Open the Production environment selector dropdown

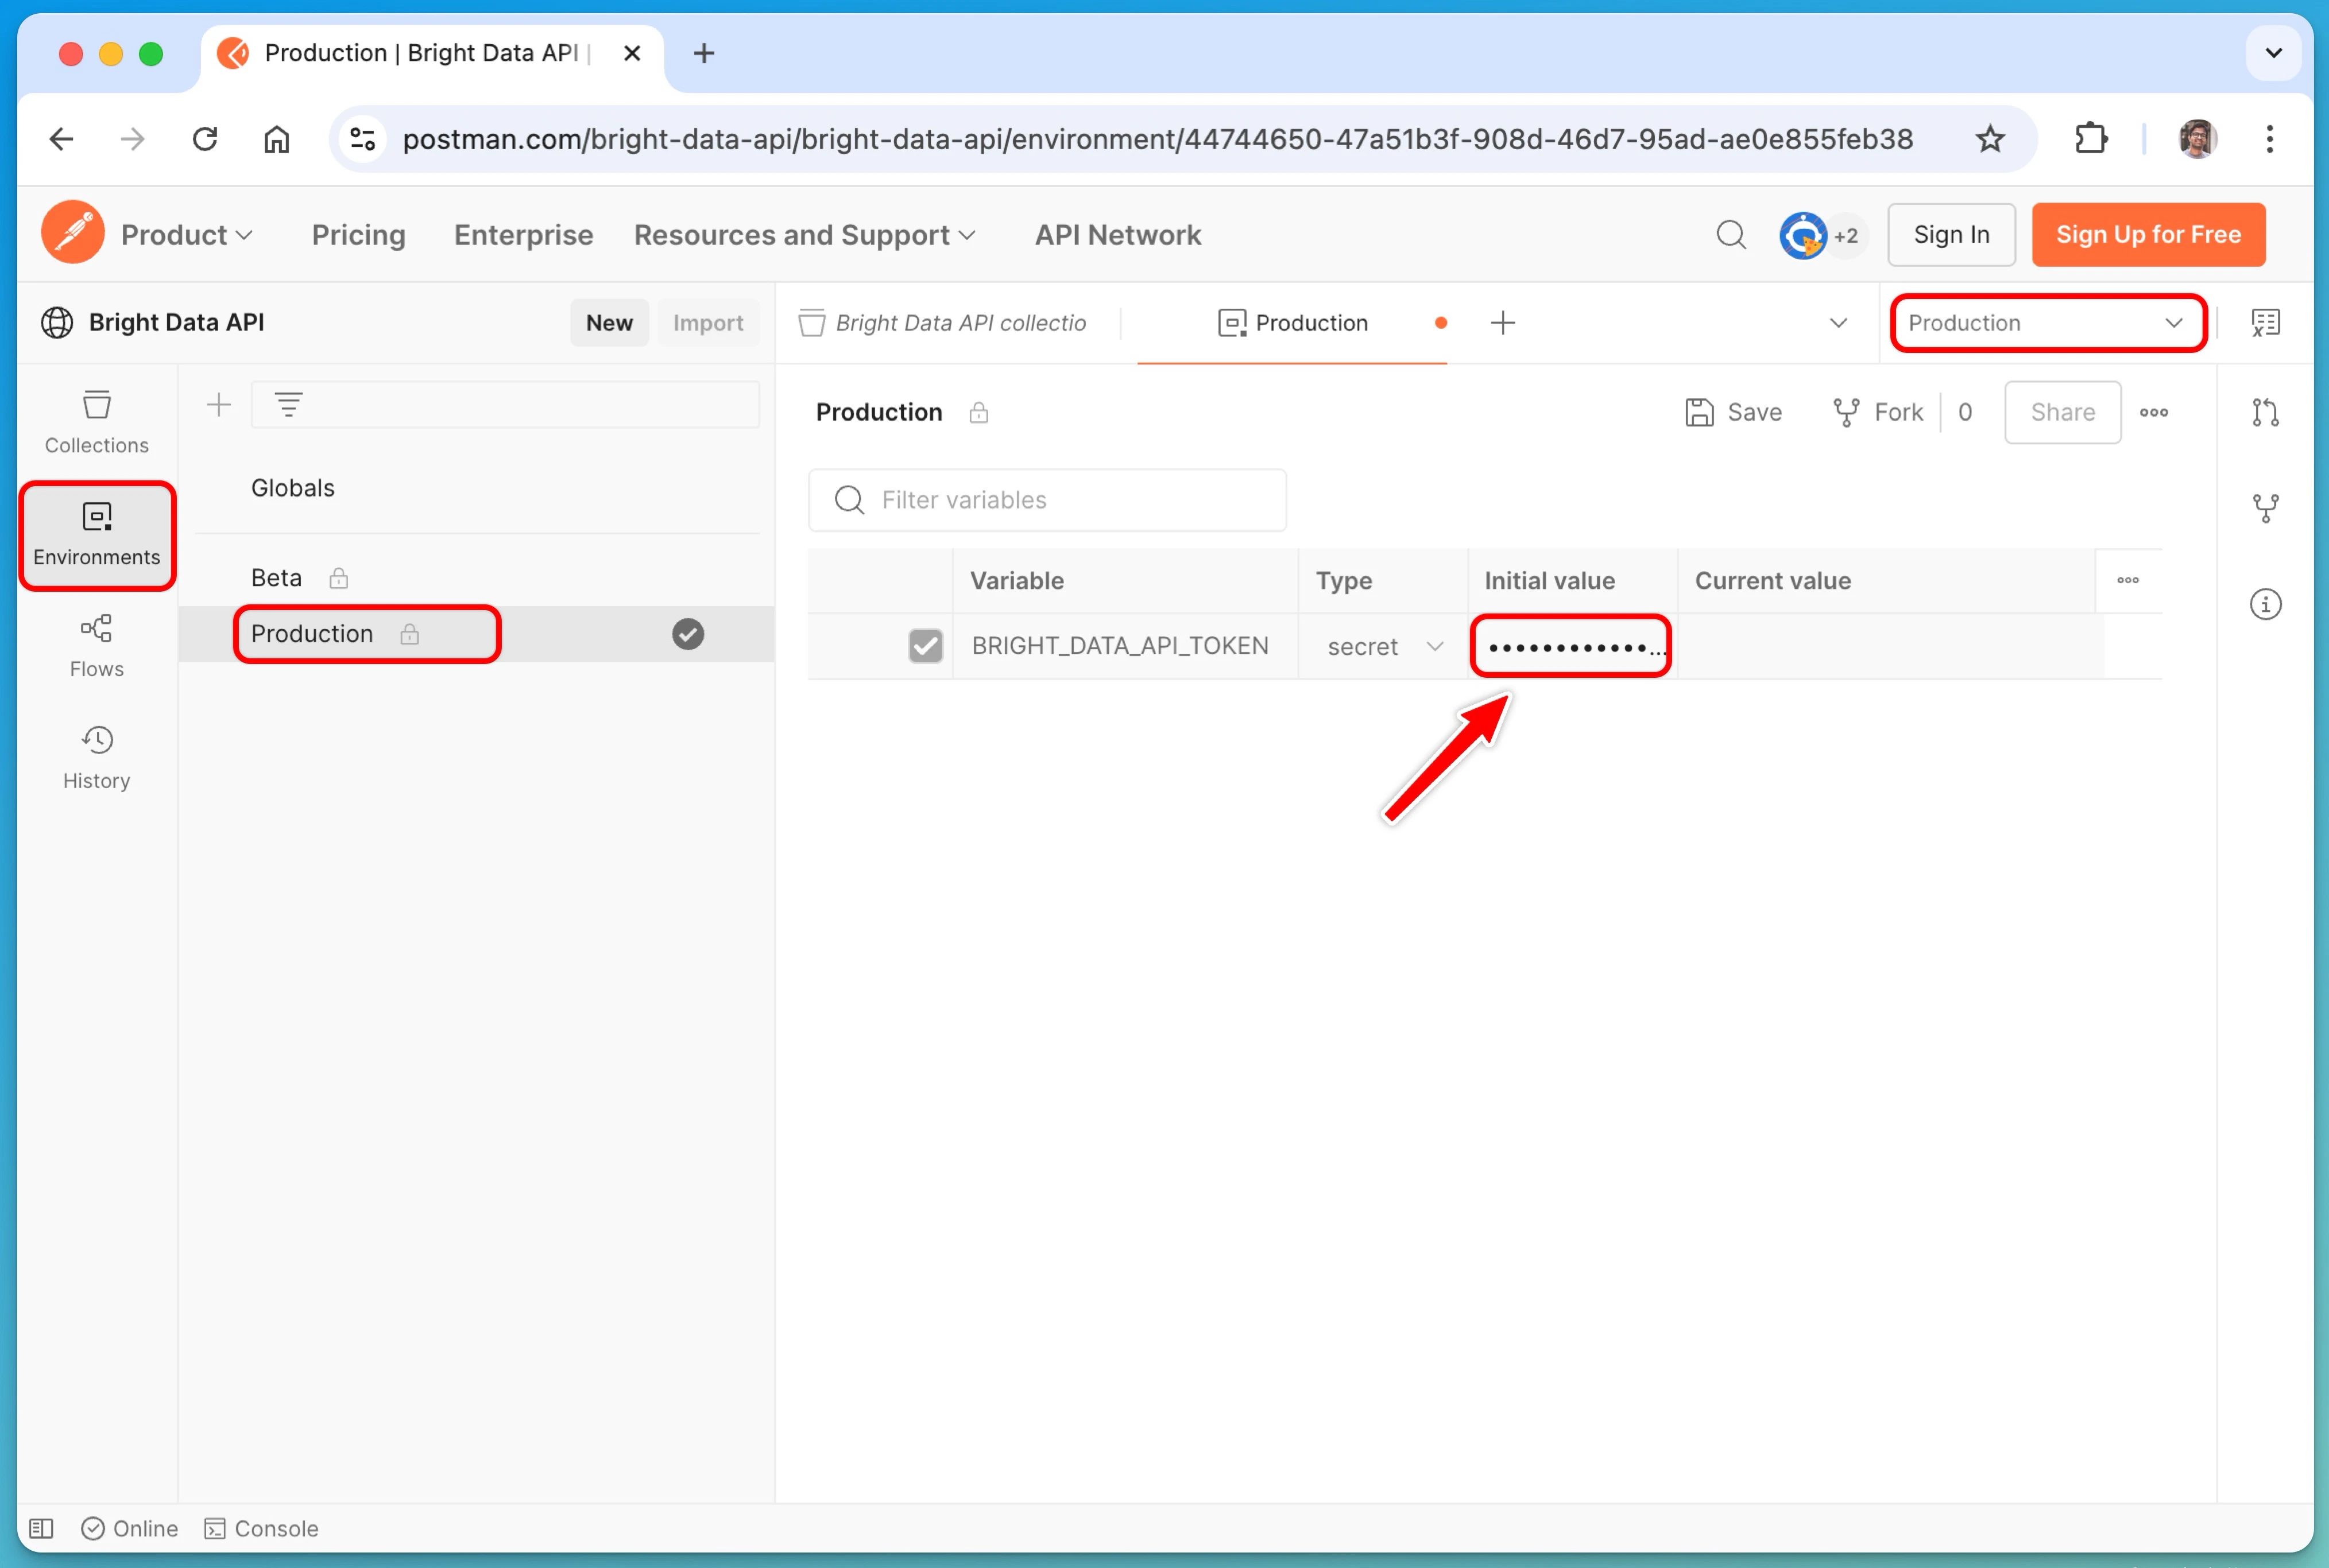coord(2047,322)
